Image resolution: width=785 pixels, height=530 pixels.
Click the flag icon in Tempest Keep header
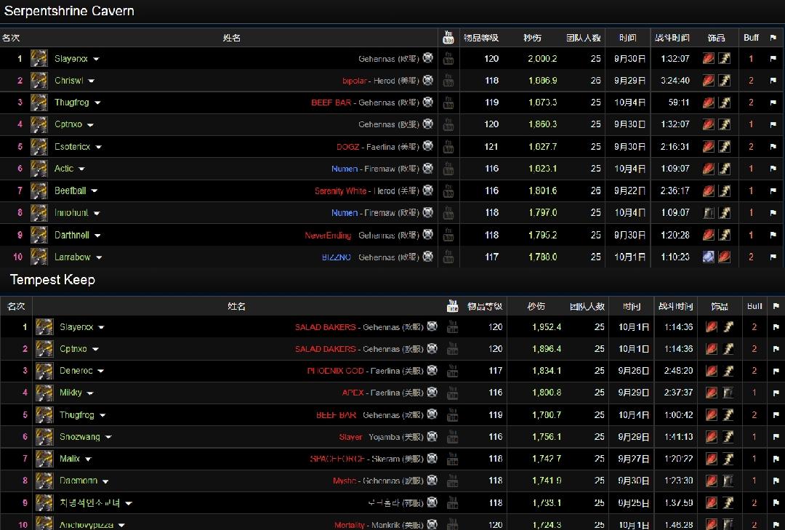tap(776, 307)
